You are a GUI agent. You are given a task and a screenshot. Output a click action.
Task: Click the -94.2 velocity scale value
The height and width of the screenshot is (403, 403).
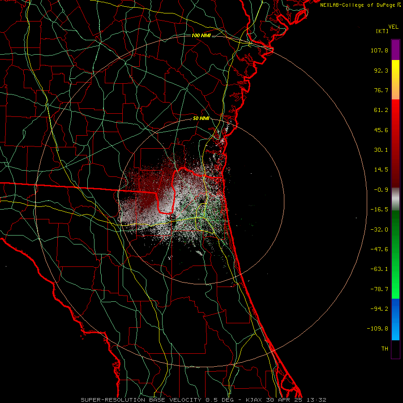click(x=379, y=309)
